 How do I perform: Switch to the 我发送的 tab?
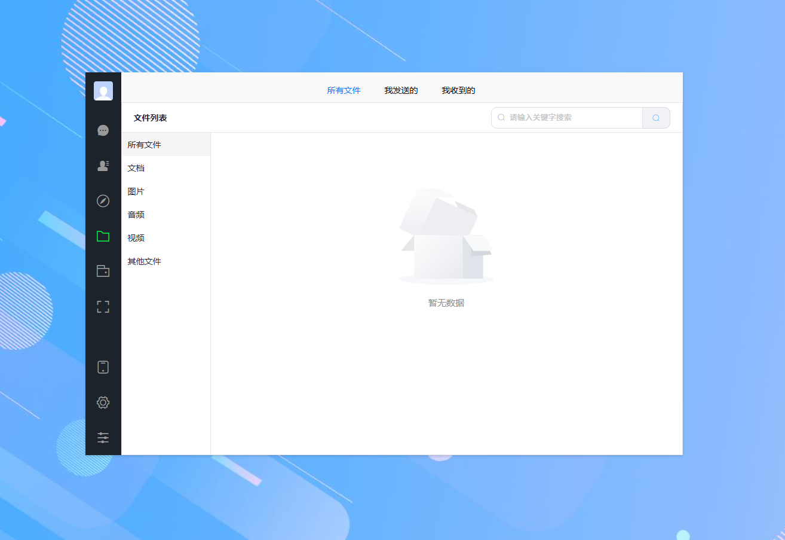point(401,91)
